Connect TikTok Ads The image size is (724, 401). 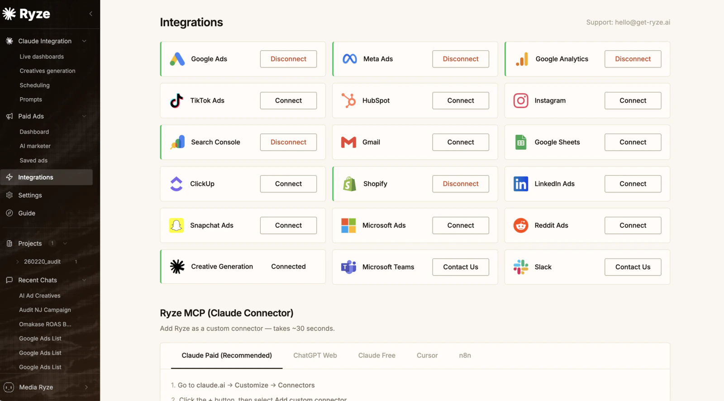point(288,100)
